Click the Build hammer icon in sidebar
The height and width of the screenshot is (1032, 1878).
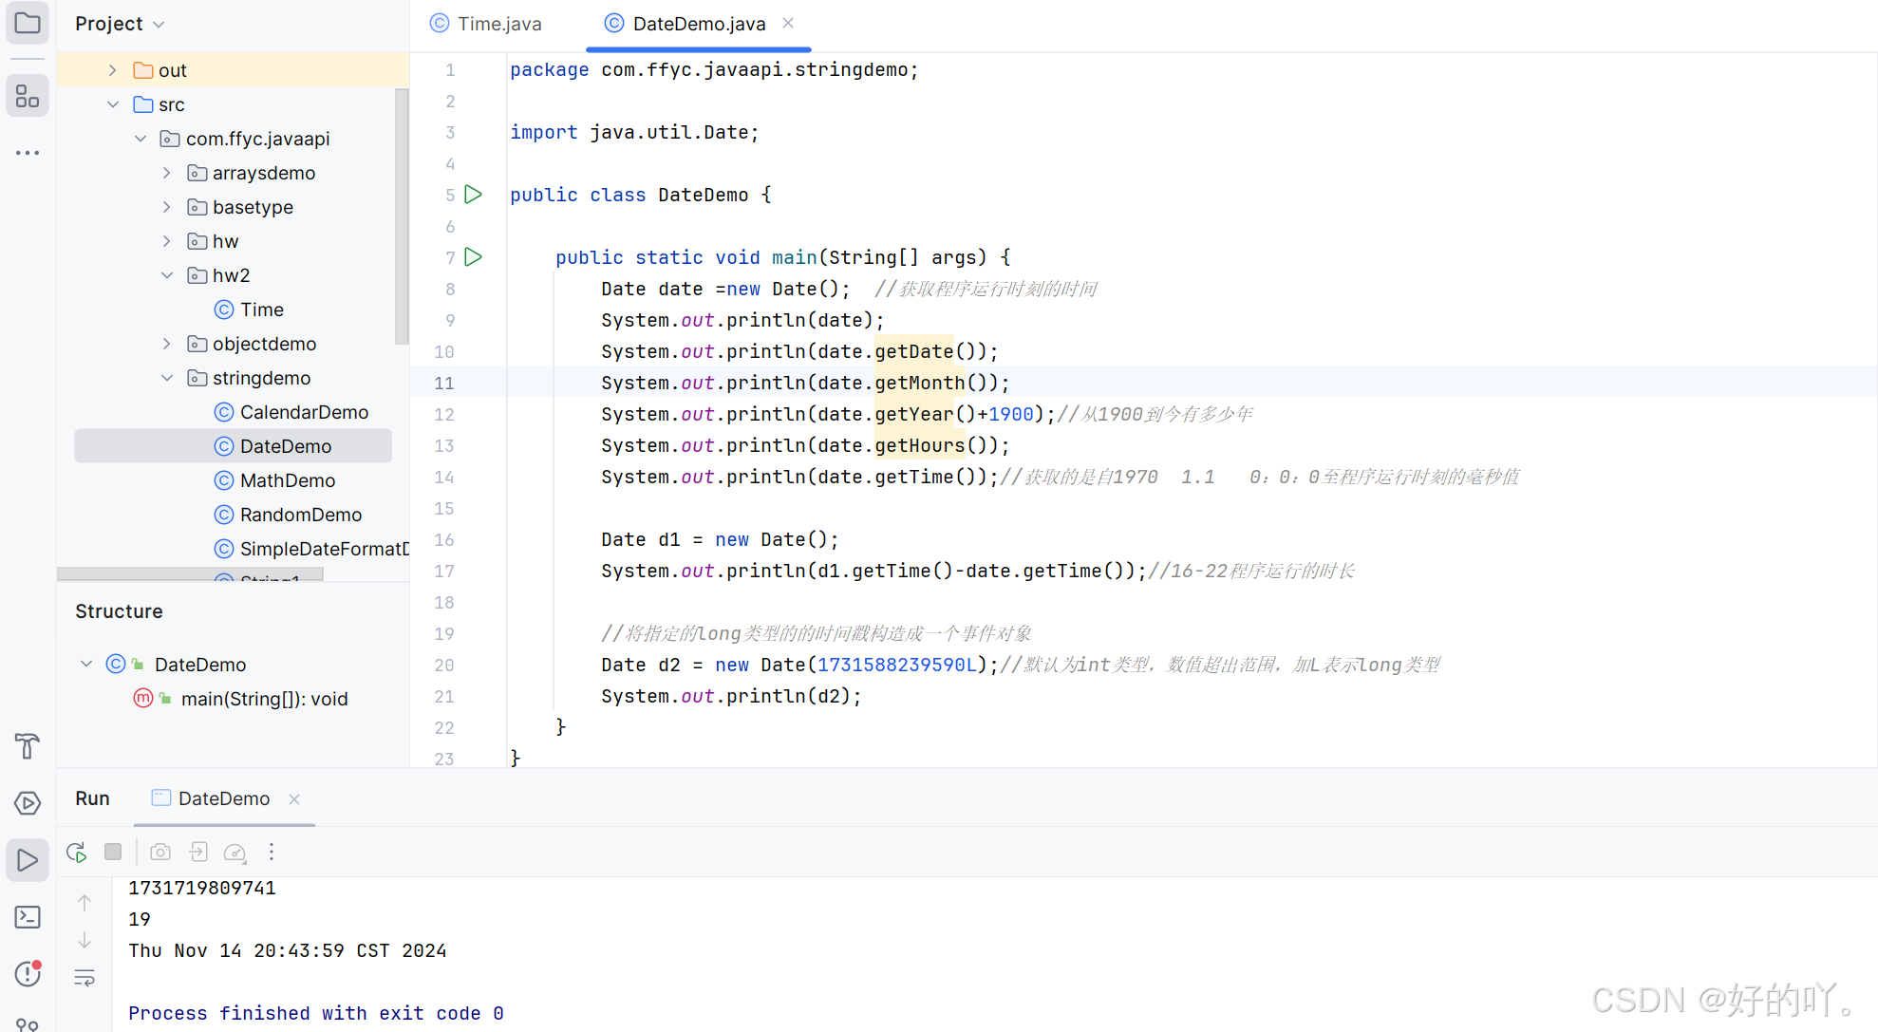pos(28,746)
